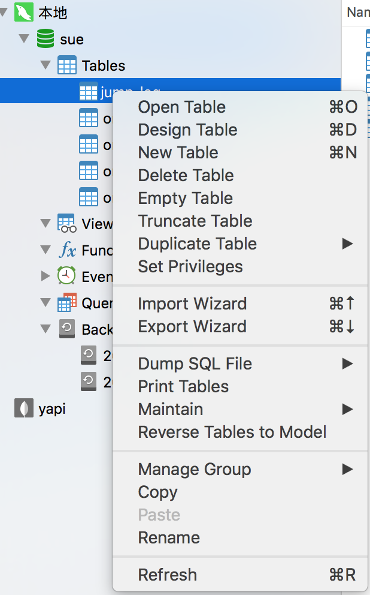Click the green 本地 connection icon
The height and width of the screenshot is (595, 370).
pyautogui.click(x=23, y=12)
